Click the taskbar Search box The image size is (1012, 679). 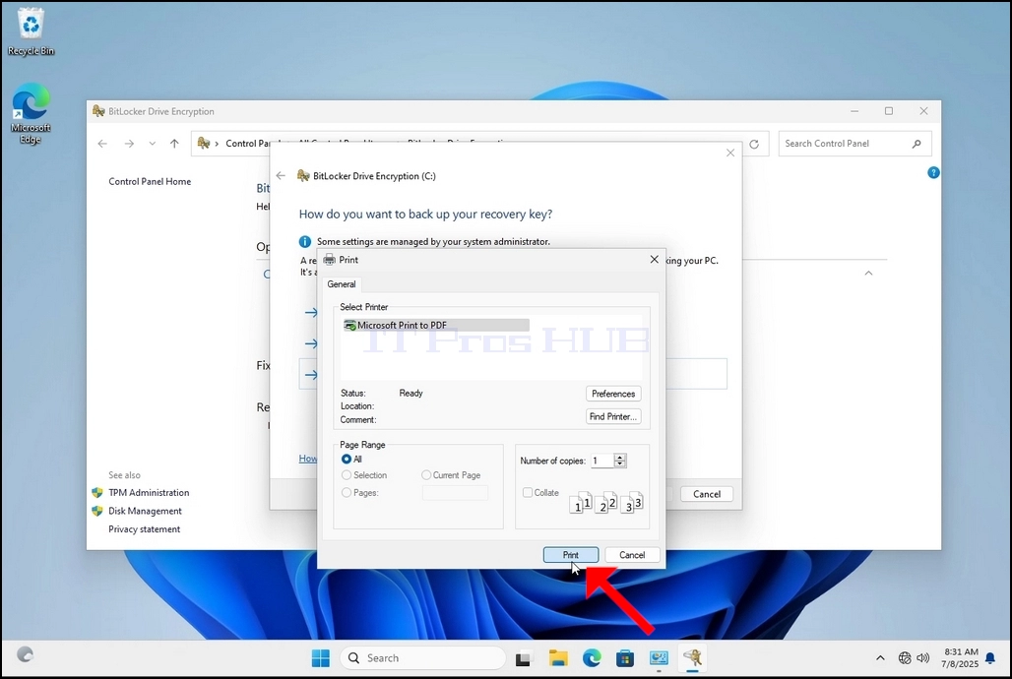[x=423, y=657]
